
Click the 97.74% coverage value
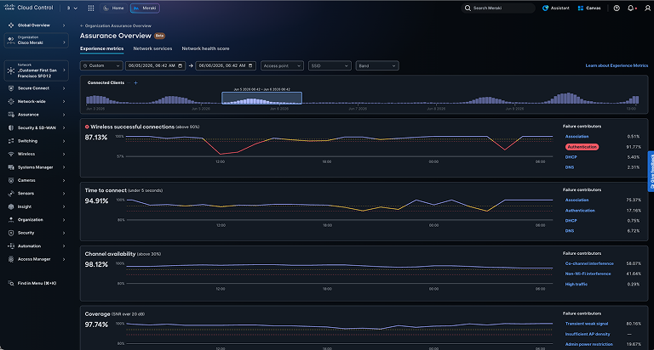tap(96, 325)
